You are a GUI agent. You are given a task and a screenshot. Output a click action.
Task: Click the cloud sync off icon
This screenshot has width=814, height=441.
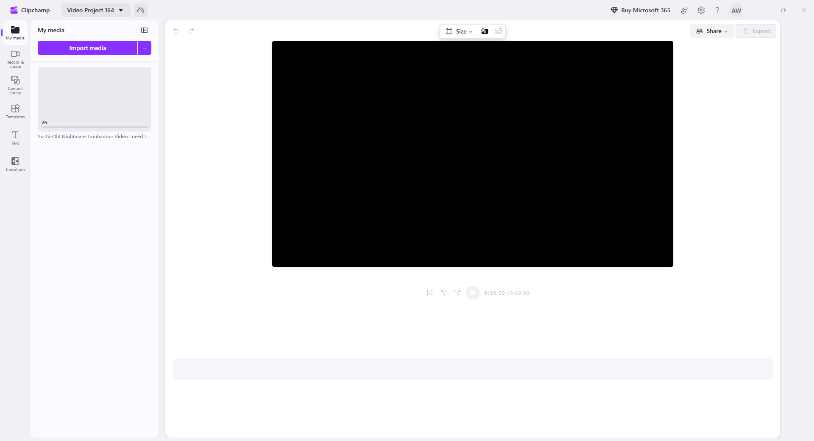[141, 10]
